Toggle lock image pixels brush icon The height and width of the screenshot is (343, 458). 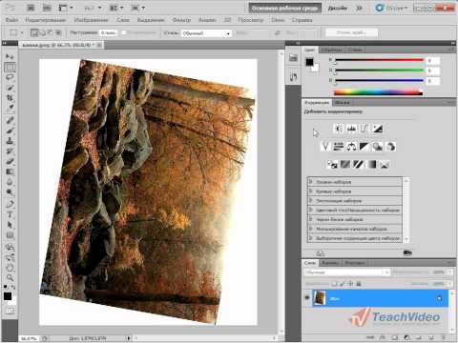[343, 284]
